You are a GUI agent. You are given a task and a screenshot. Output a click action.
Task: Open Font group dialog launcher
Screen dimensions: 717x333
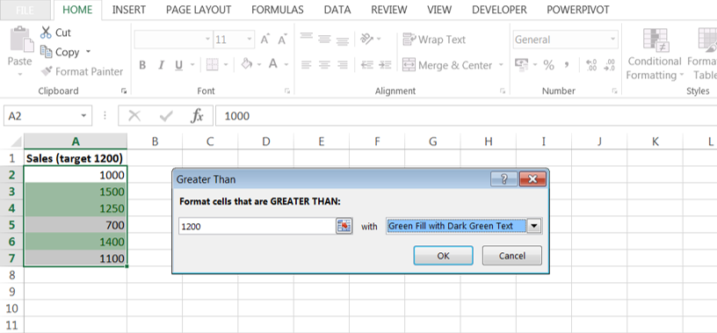point(287,91)
